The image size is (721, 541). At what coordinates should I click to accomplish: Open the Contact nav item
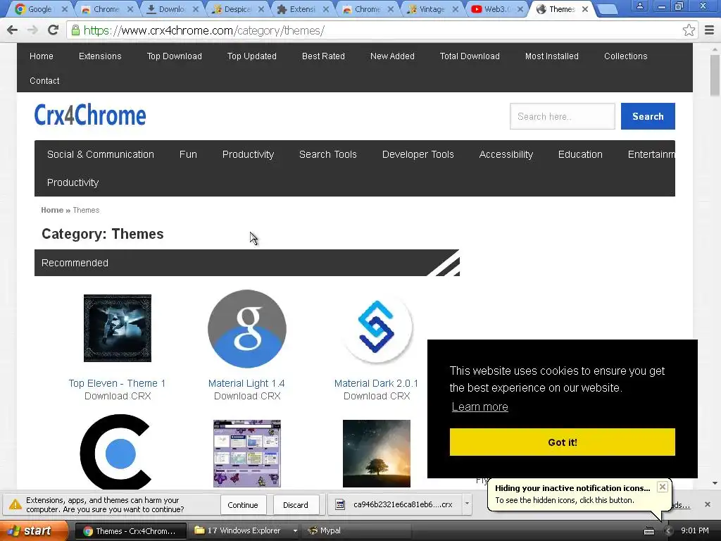[44, 81]
